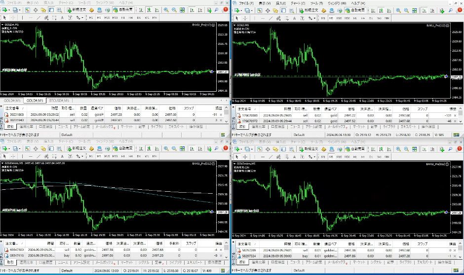Toggle Terminal panel icon in top-left window
Screen dimensions: 464x275
pos(51,10)
